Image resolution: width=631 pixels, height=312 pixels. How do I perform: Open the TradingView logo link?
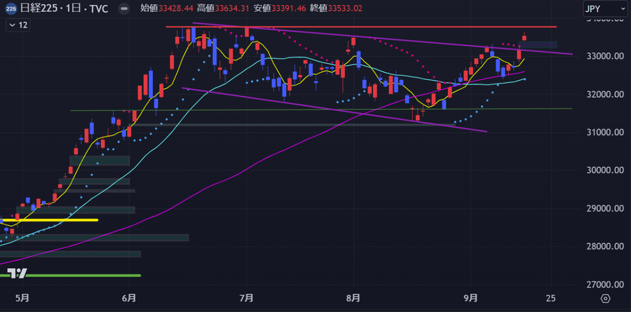17,273
